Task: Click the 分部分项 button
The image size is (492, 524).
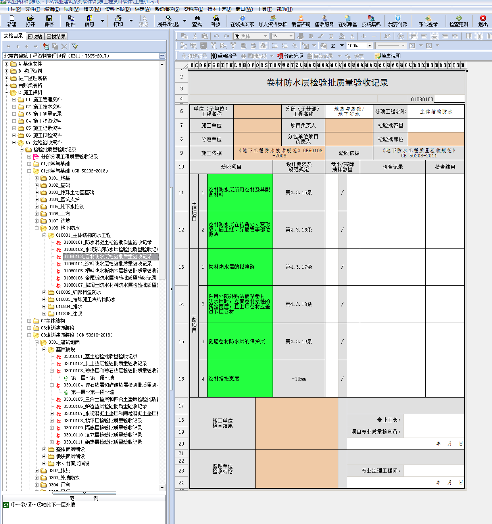Action: (290, 56)
